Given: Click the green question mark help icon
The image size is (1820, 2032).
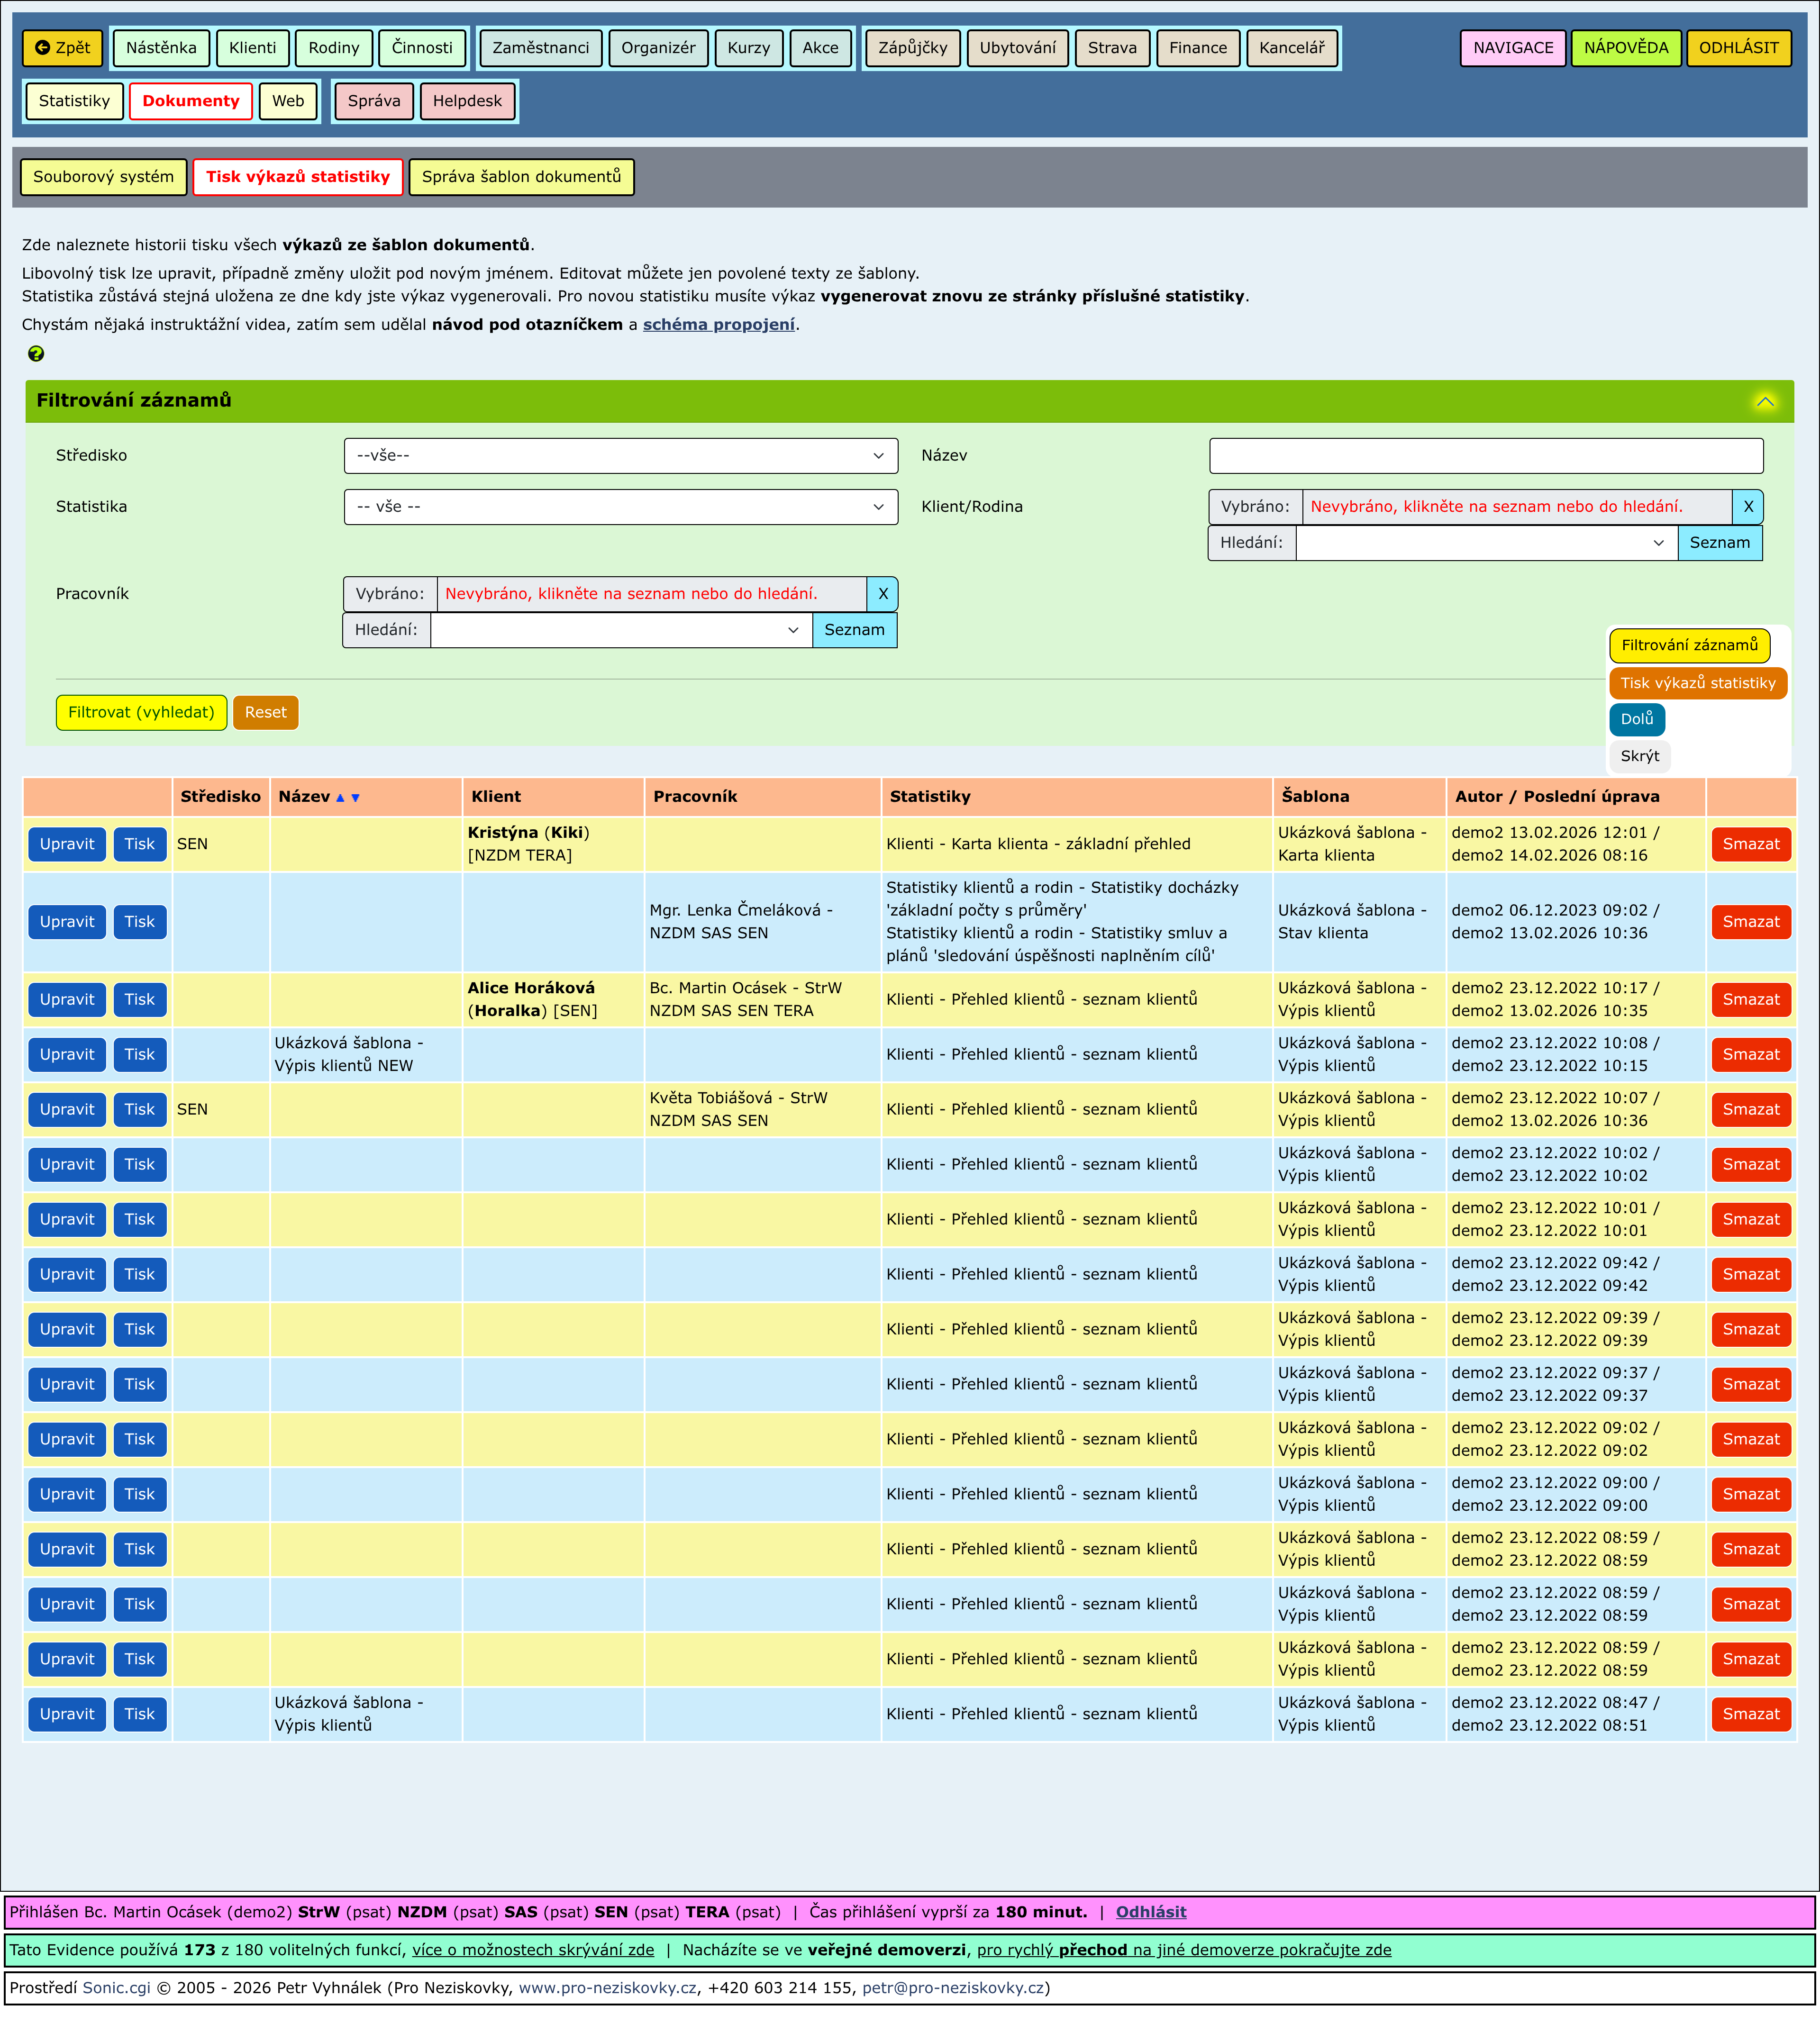Looking at the screenshot, I should pos(36,354).
